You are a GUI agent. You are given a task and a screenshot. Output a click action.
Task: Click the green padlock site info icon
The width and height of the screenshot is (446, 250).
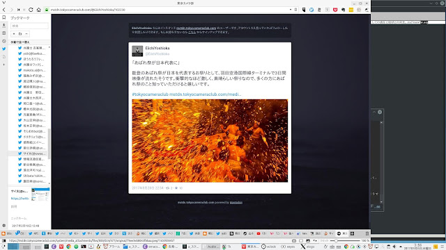tap(47, 10)
